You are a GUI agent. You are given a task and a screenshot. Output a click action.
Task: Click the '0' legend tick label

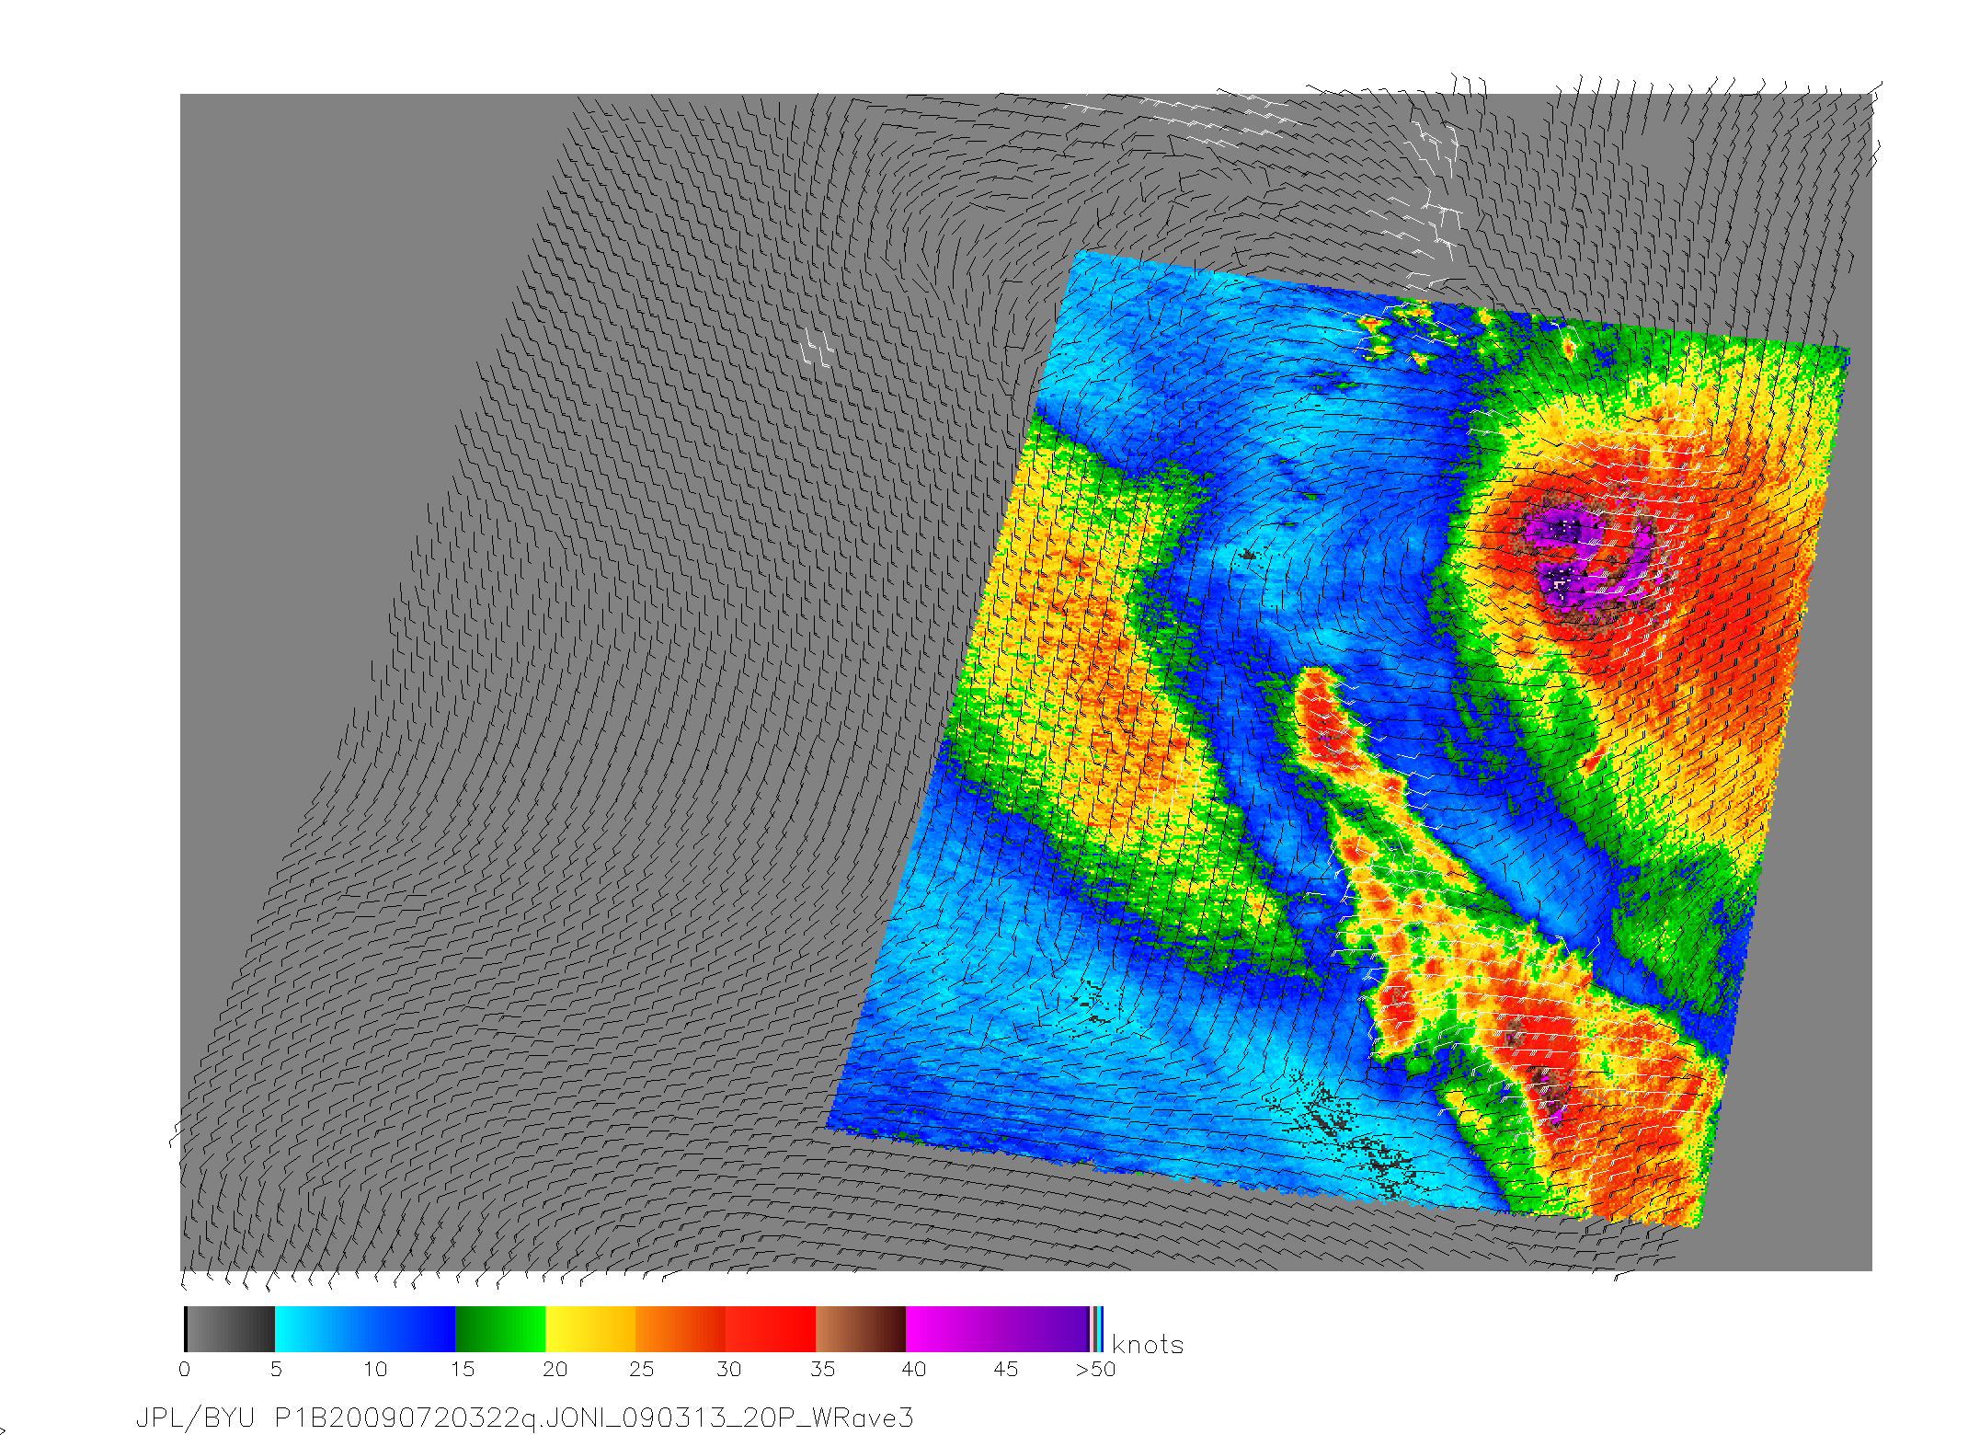coord(185,1370)
